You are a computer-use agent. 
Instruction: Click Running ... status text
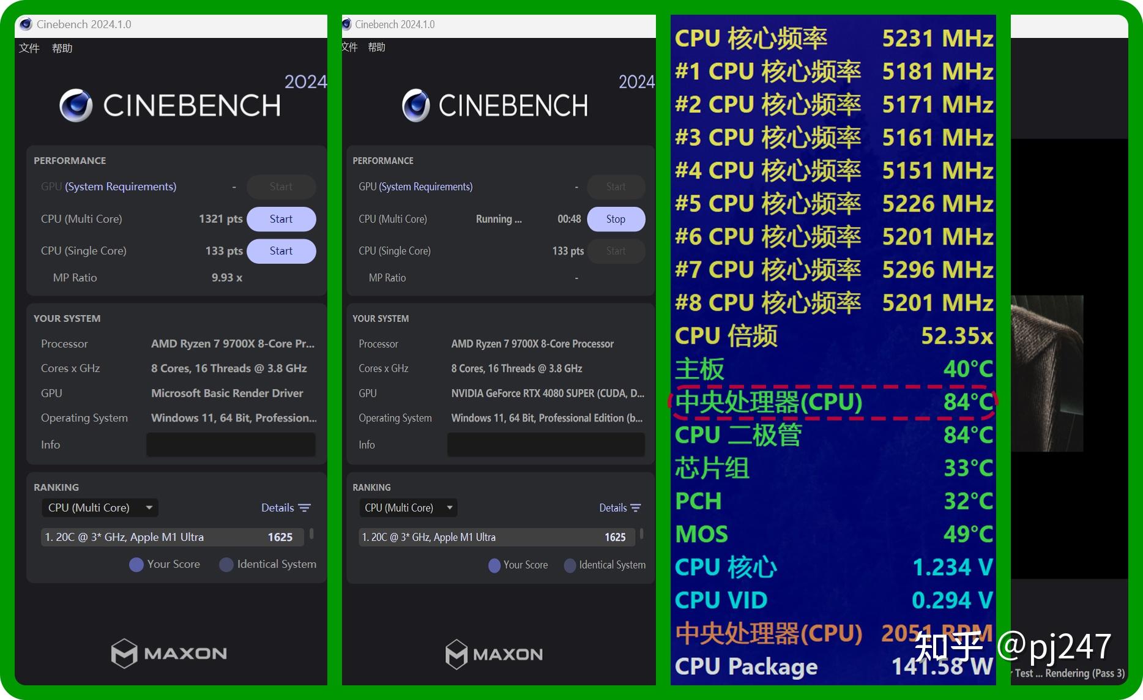coord(499,219)
